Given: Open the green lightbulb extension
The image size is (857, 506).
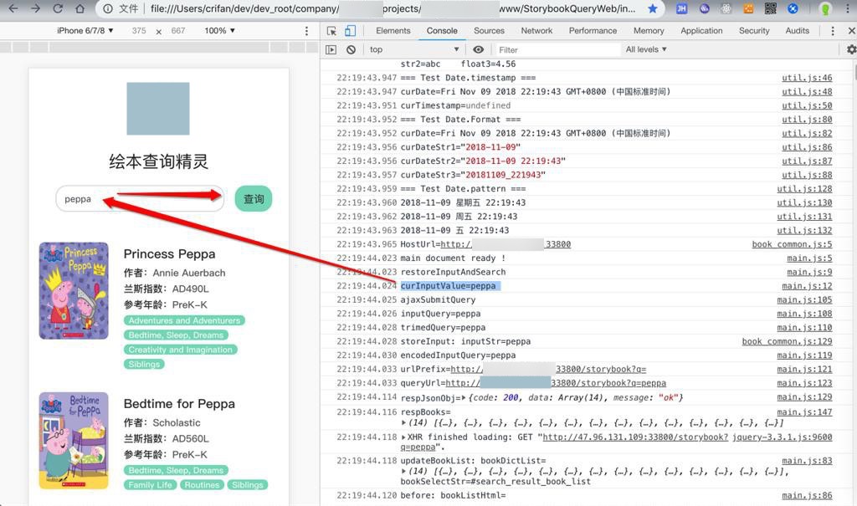Looking at the screenshot, I should pyautogui.click(x=825, y=8).
